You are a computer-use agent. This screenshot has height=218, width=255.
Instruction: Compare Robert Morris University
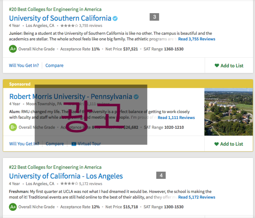click(55, 144)
